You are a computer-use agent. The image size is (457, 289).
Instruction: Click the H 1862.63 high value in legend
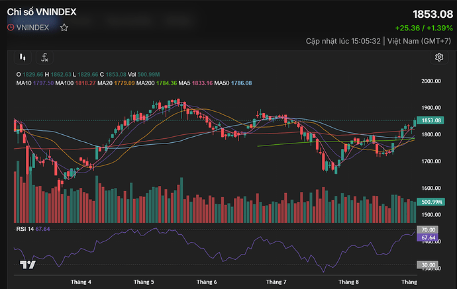click(58, 75)
